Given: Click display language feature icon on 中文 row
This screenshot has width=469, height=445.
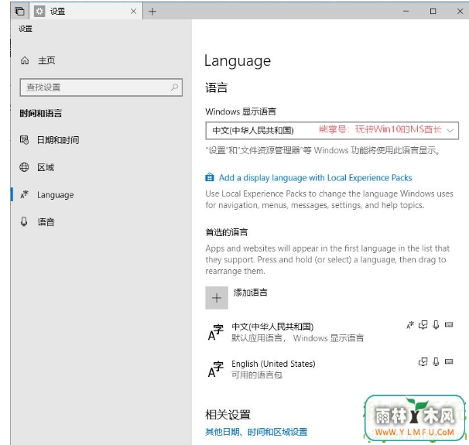Looking at the screenshot, I should tap(410, 325).
